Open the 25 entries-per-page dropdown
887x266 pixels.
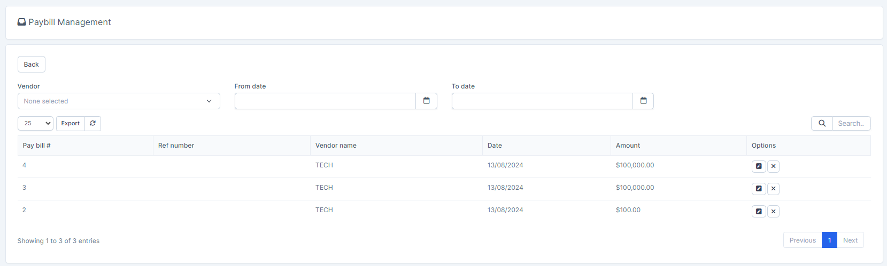coord(35,123)
